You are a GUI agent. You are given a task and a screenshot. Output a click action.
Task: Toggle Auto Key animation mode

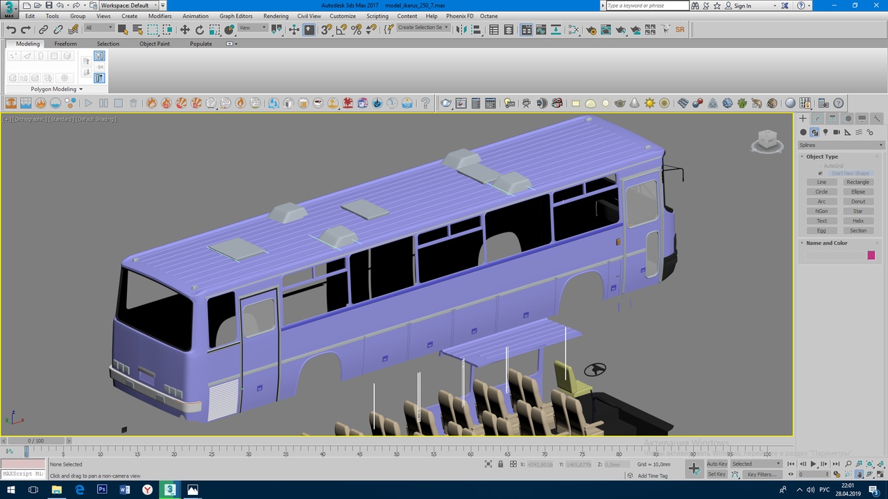(x=717, y=464)
